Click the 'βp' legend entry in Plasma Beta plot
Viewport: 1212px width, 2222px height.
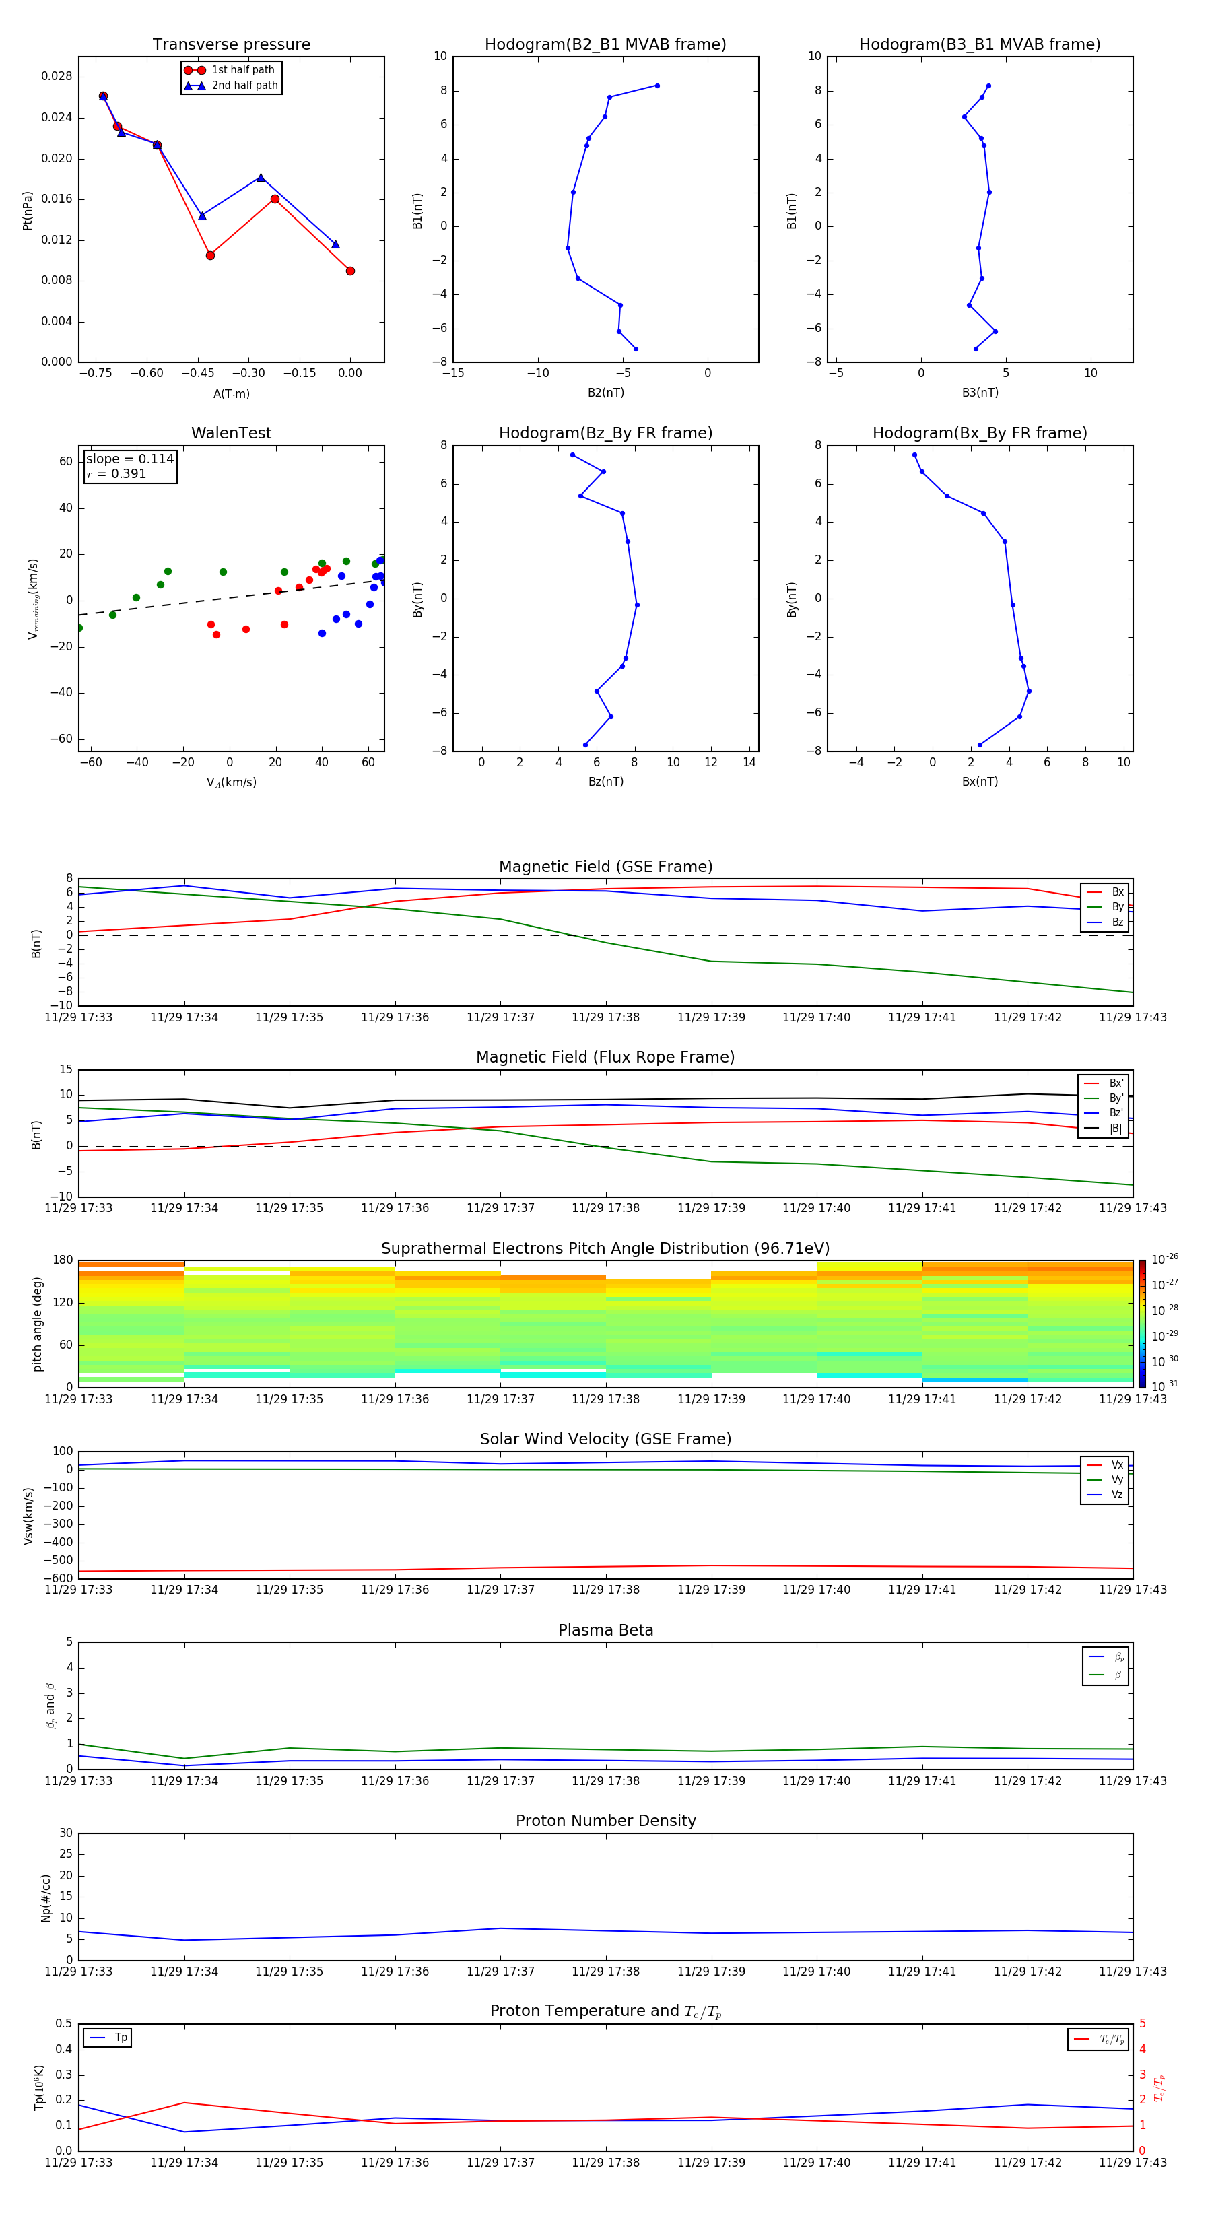(x=1106, y=1657)
